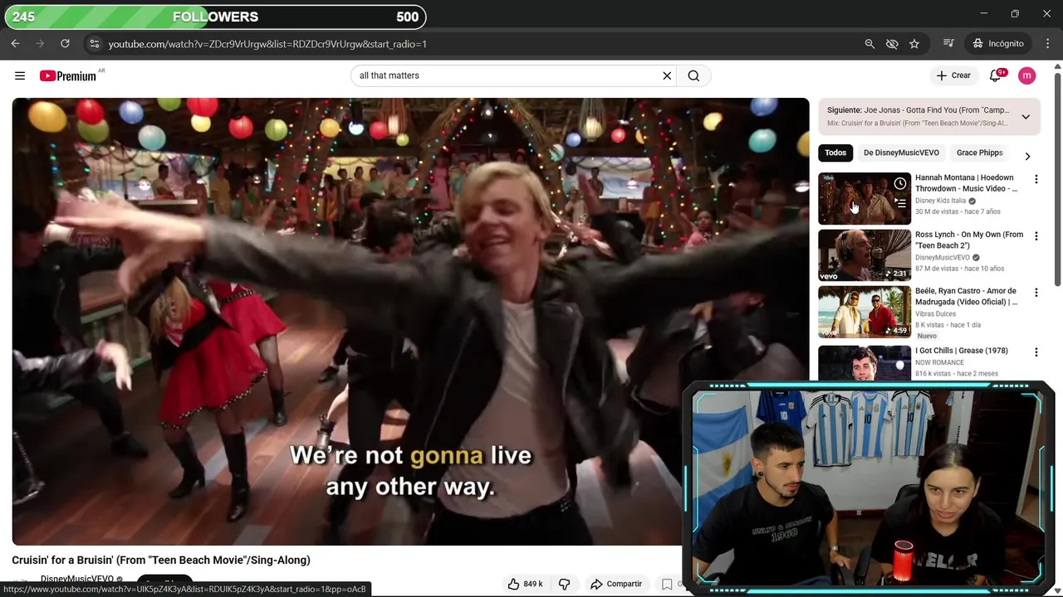The image size is (1063, 597).
Task: Open Chrome's three-dot menu
Action: click(x=1047, y=43)
